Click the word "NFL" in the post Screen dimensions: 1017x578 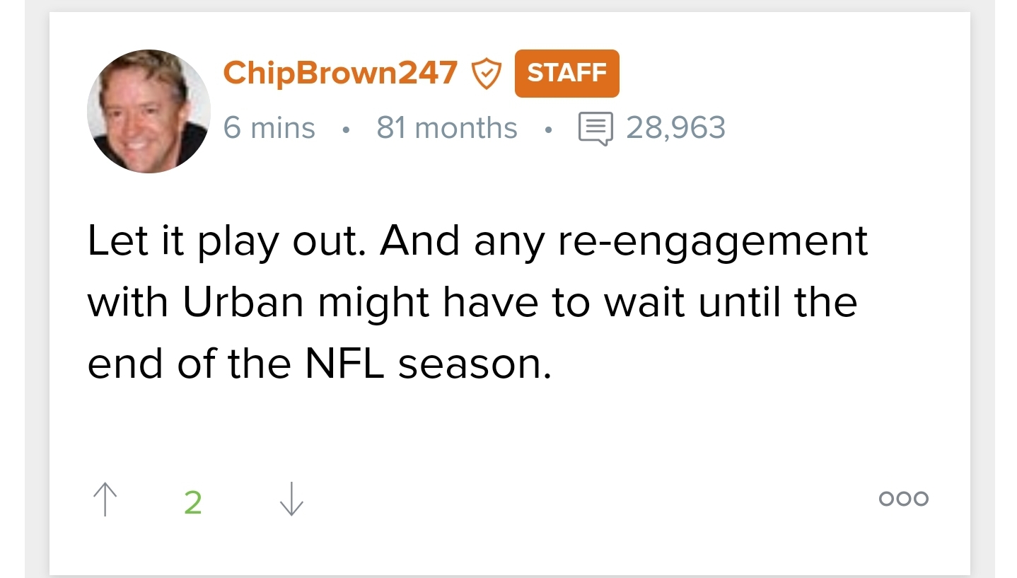coord(344,364)
